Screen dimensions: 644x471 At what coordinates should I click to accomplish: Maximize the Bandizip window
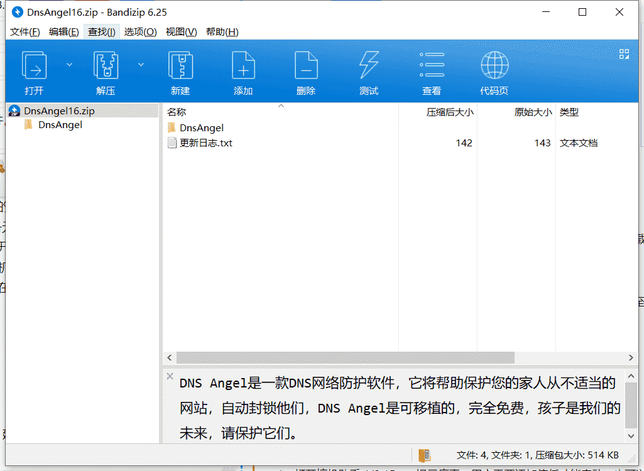pyautogui.click(x=582, y=13)
